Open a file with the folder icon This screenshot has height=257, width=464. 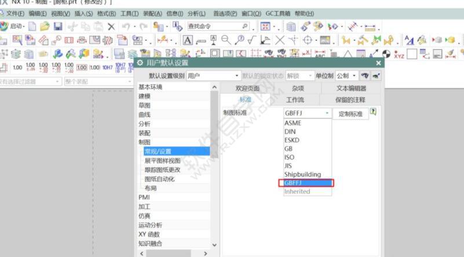coord(45,27)
